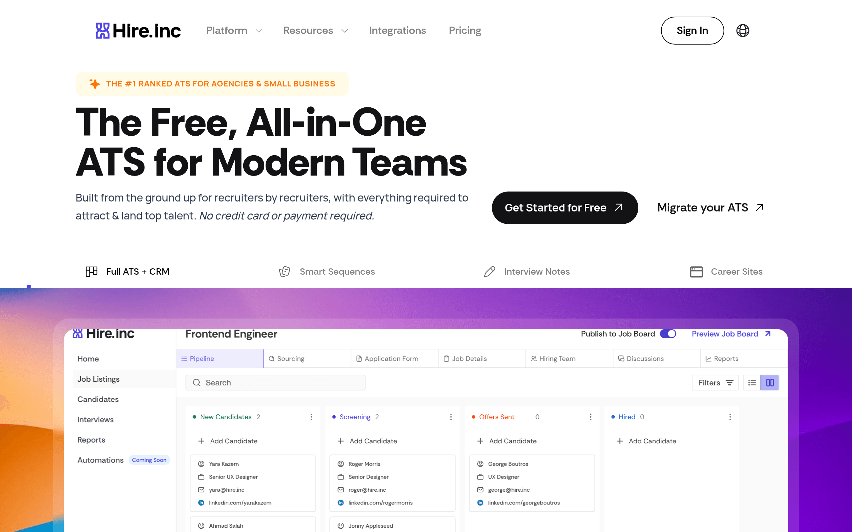Open the Pricing page
The height and width of the screenshot is (532, 852).
pos(465,31)
